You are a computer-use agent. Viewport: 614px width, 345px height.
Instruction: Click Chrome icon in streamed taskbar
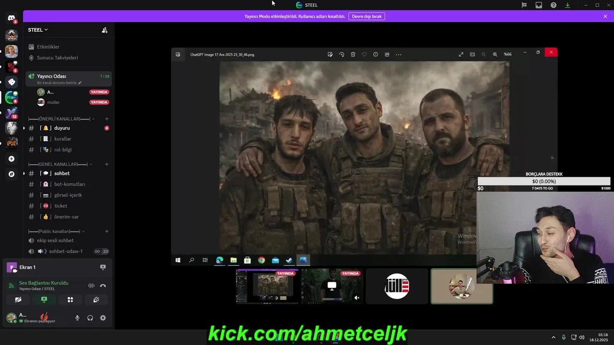(x=261, y=260)
